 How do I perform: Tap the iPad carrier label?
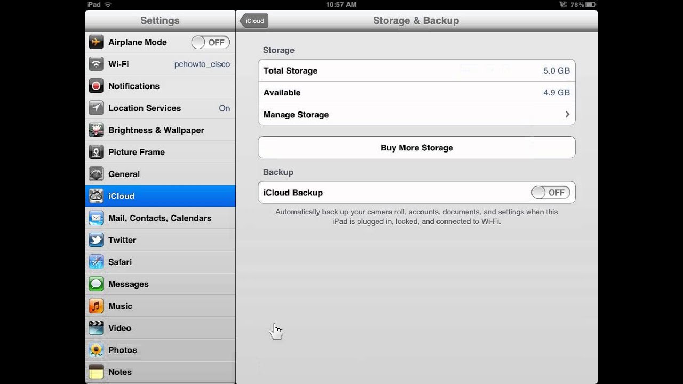pyautogui.click(x=94, y=5)
